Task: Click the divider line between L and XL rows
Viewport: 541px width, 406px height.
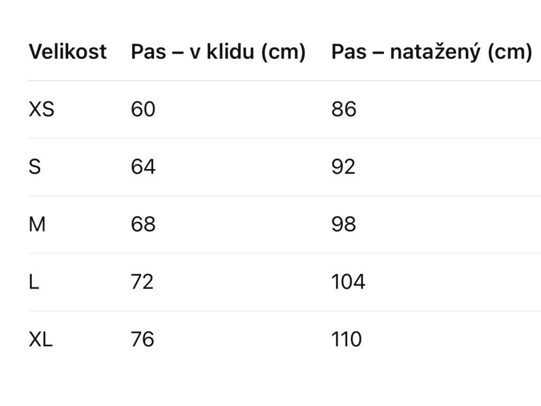Action: [x=284, y=311]
